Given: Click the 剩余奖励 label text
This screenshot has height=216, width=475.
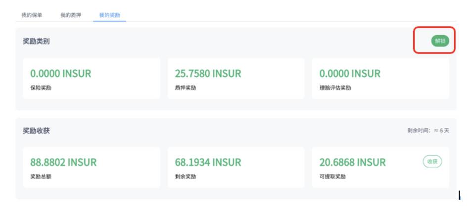Looking at the screenshot, I should tap(185, 176).
